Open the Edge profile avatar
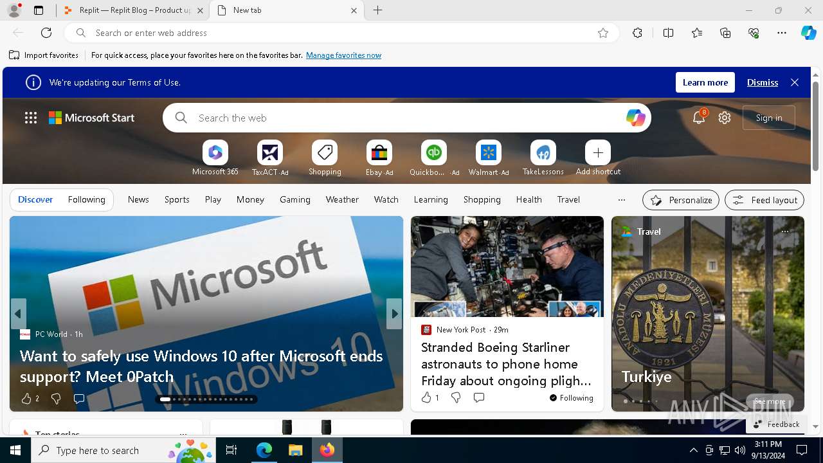The image size is (823, 463). [14, 10]
